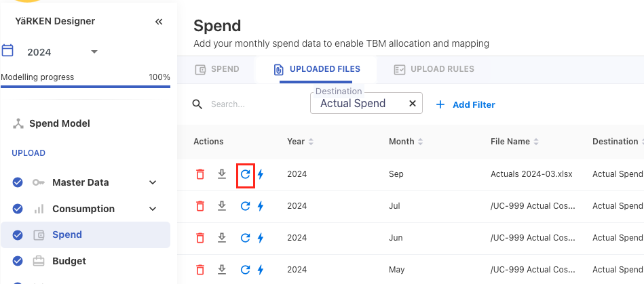Image resolution: width=644 pixels, height=284 pixels.
Task: Delete the Sep Actuals 2024-03.xlsx file
Action: 200,174
